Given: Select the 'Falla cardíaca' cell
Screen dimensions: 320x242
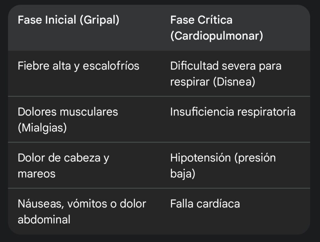Looking at the screenshot, I should point(205,204).
